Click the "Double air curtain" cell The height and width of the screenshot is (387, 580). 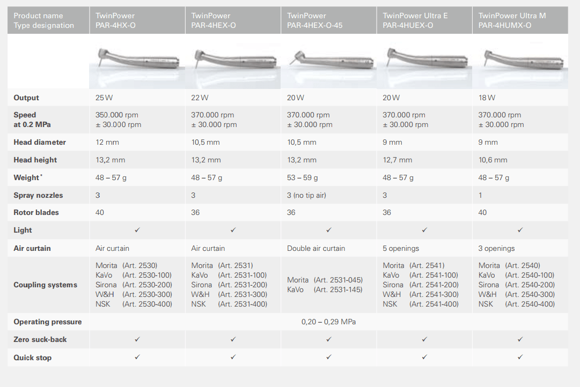[x=316, y=248]
